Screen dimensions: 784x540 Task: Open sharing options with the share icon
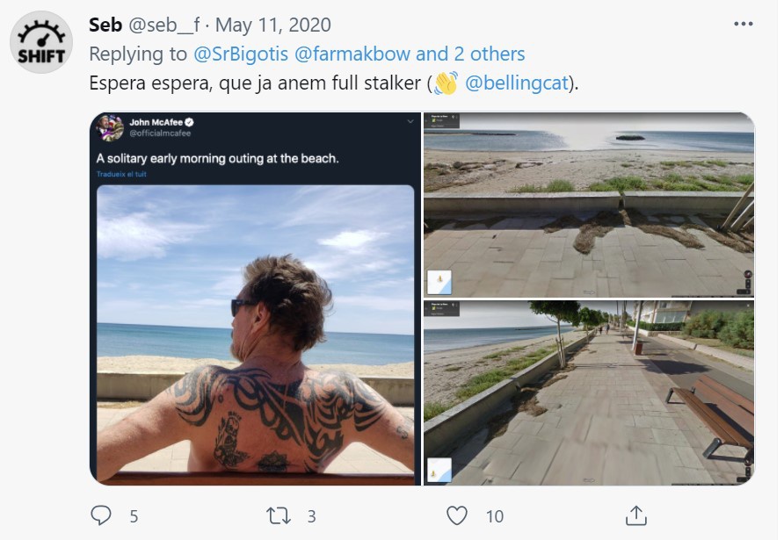pyautogui.click(x=635, y=517)
